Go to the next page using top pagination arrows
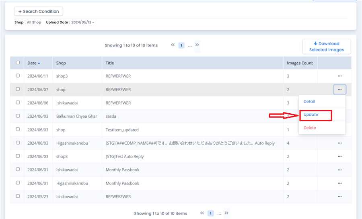The width and height of the screenshot is (362, 219). [x=197, y=45]
